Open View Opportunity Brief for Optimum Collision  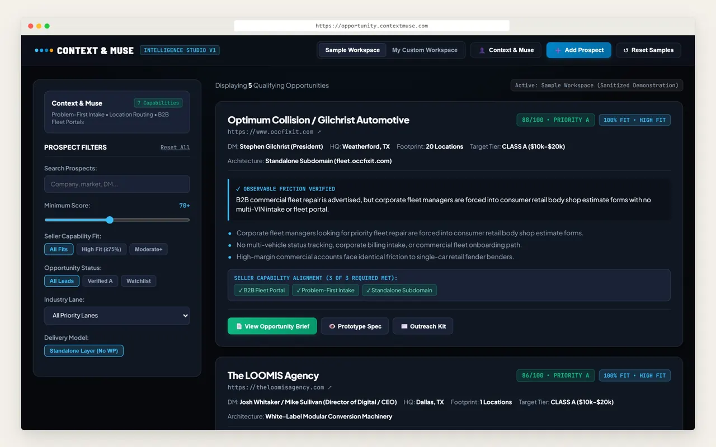(272, 326)
